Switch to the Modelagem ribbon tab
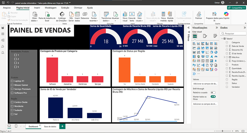The height and width of the screenshot is (133, 247). click(51, 8)
